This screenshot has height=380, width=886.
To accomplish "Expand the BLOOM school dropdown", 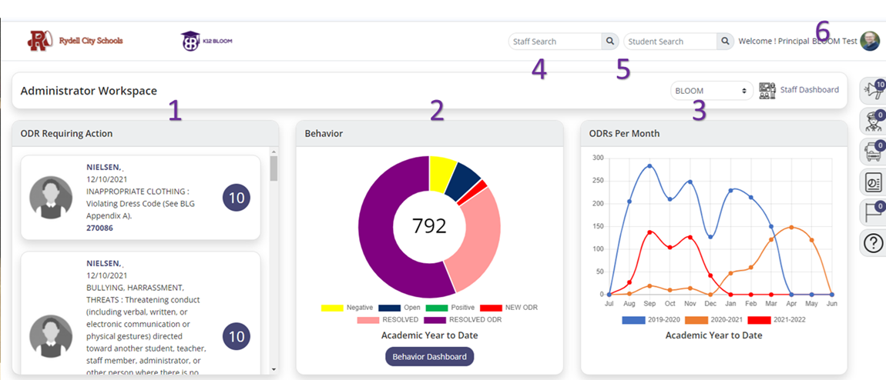I will (712, 90).
